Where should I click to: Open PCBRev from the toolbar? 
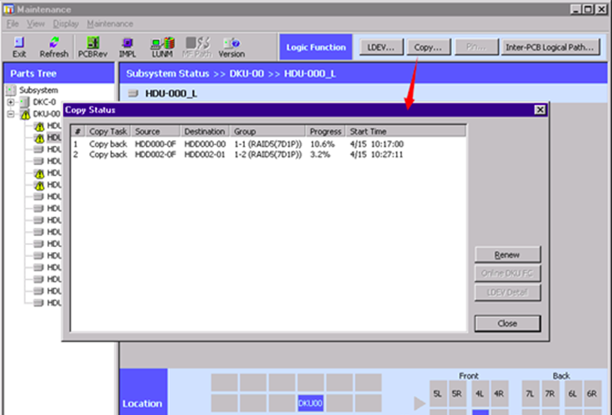(92, 43)
